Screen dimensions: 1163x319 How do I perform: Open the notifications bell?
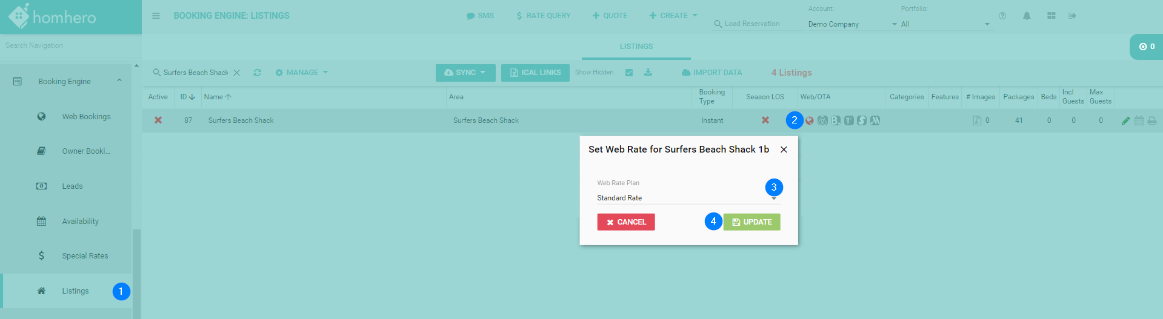[1027, 16]
